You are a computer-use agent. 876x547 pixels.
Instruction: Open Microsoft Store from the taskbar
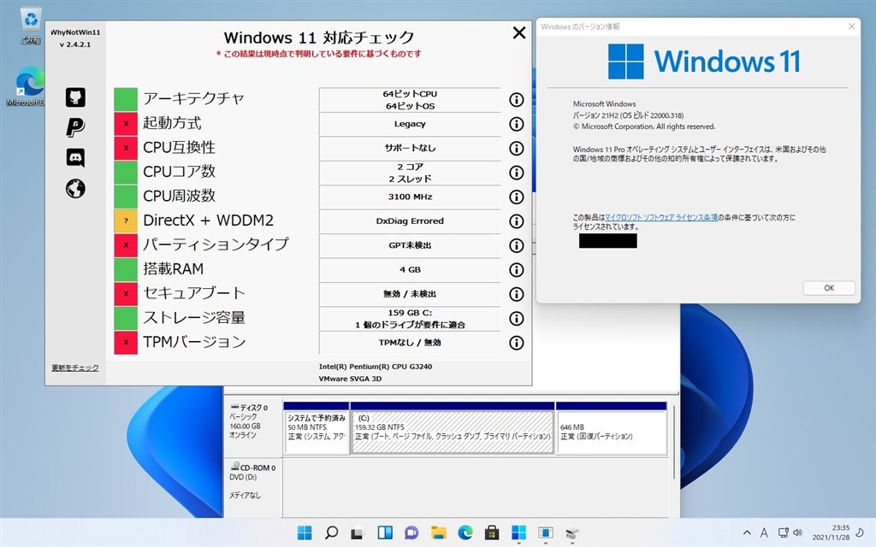(x=492, y=533)
